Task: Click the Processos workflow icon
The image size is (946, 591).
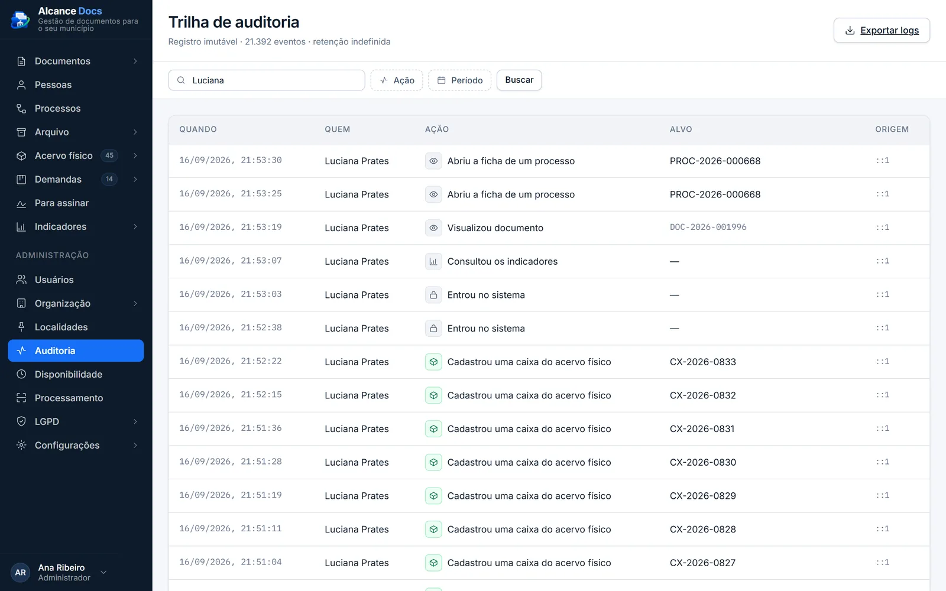Action: pos(21,109)
